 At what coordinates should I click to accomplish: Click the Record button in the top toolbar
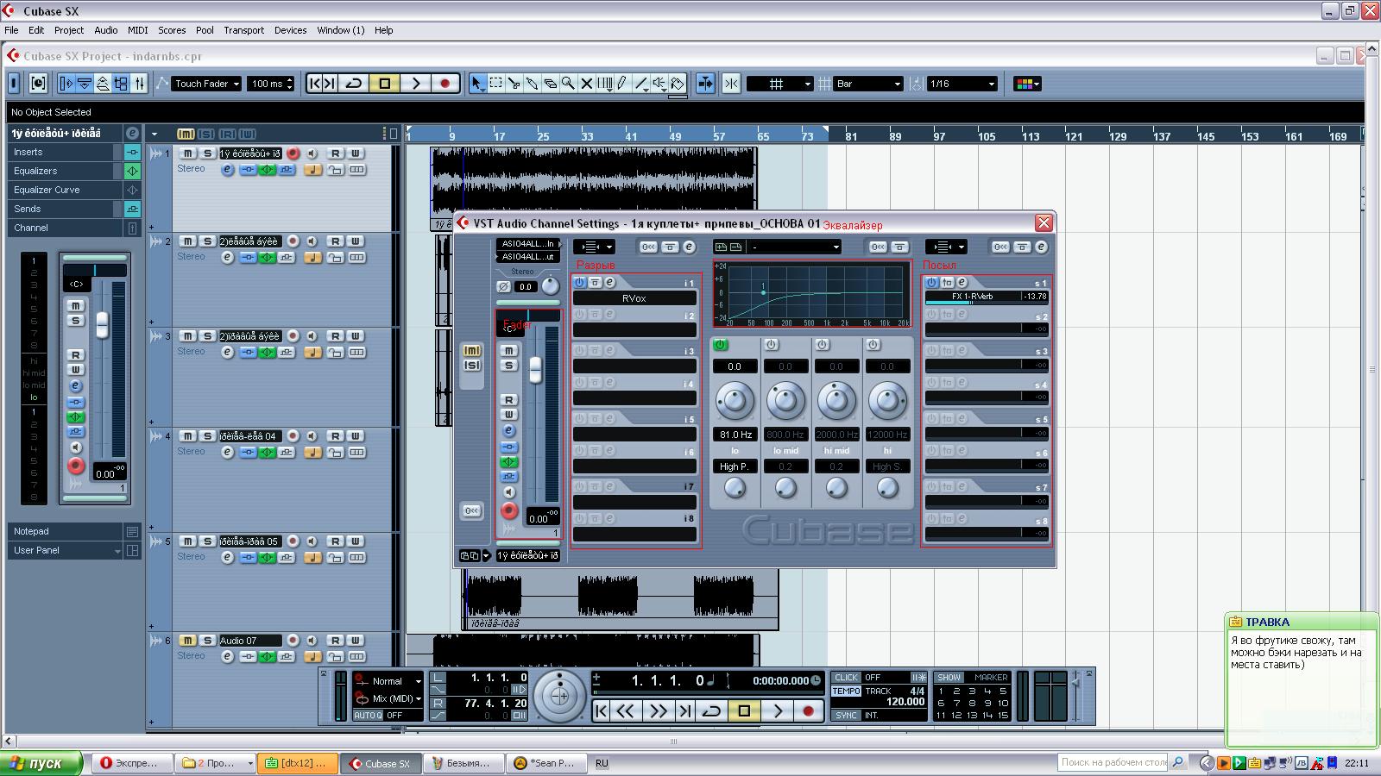click(x=445, y=84)
